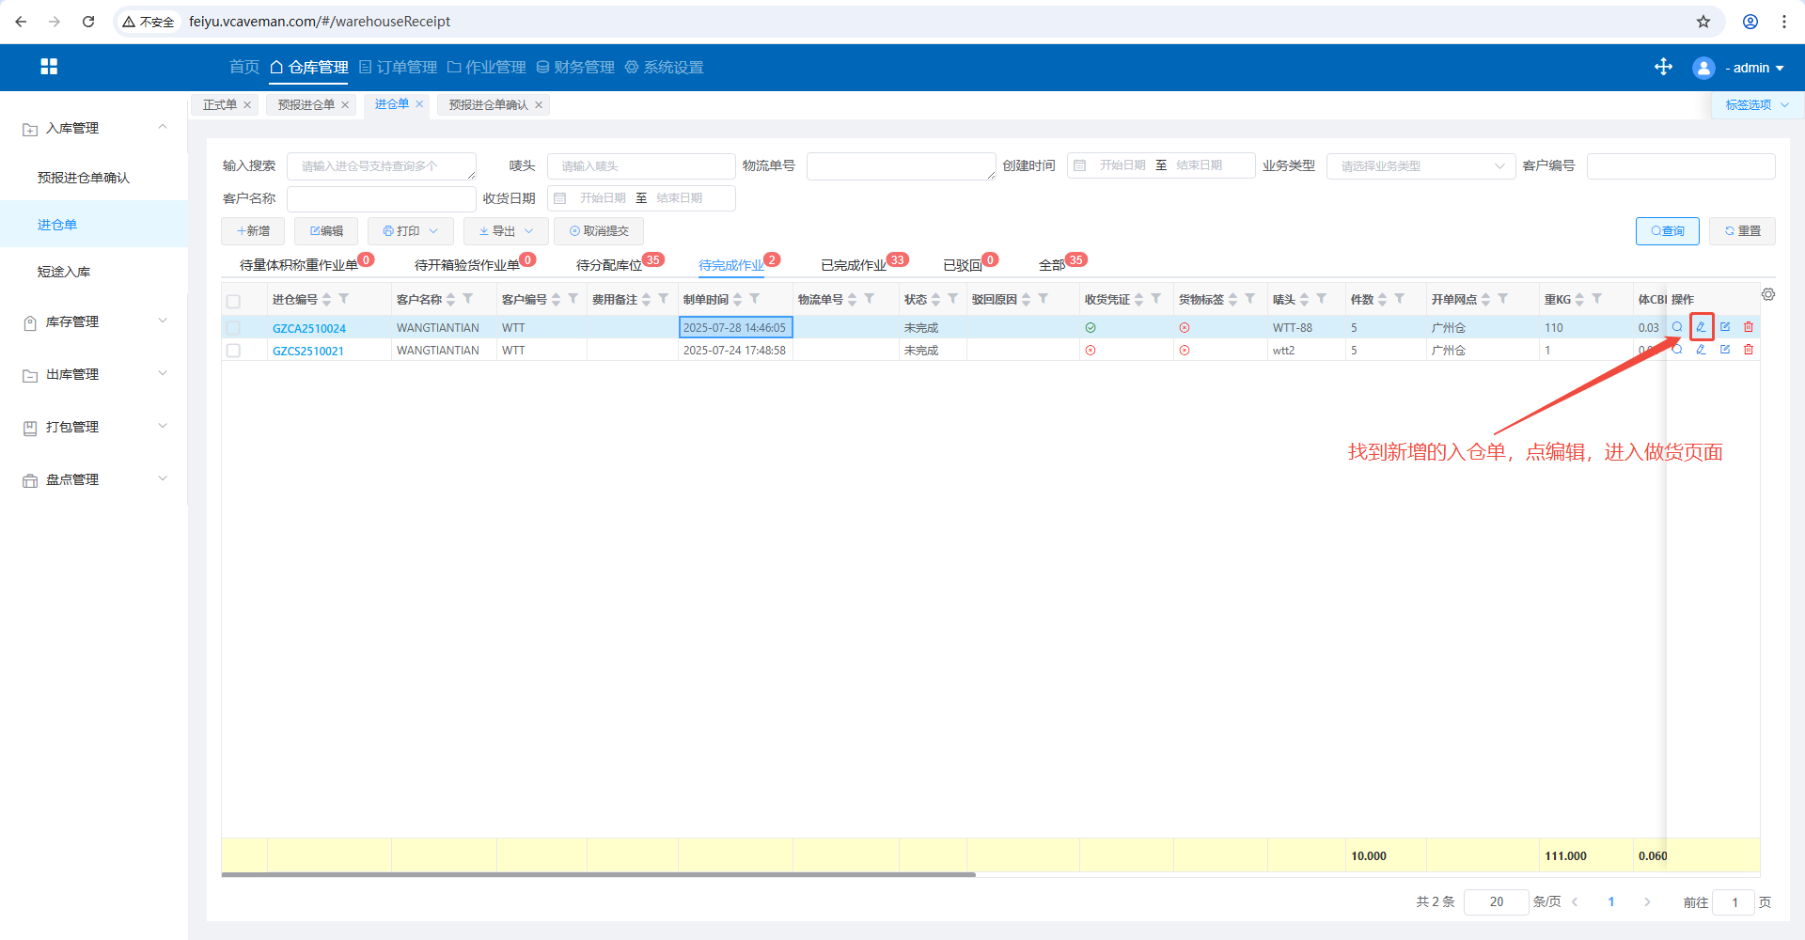Open the 导出 dropdown button
1805x940 pixels.
[x=506, y=231]
